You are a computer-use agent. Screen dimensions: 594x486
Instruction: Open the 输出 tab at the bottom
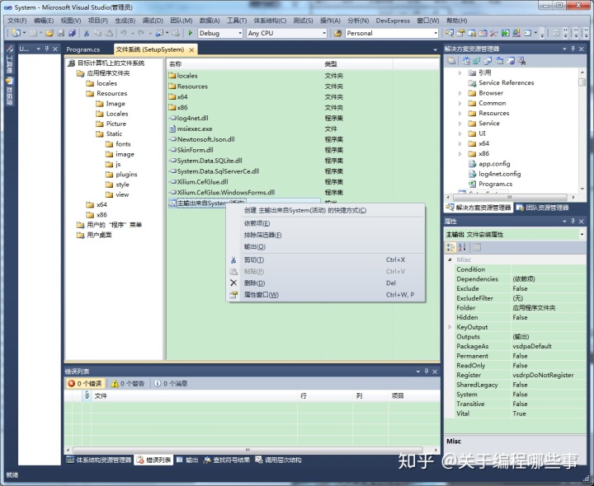[187, 460]
